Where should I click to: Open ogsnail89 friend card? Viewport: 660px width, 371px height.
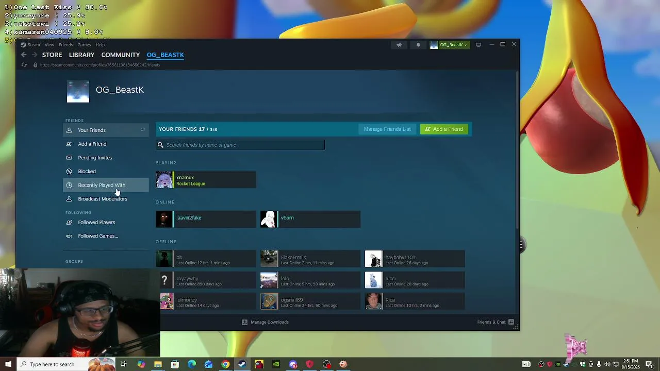(x=310, y=301)
